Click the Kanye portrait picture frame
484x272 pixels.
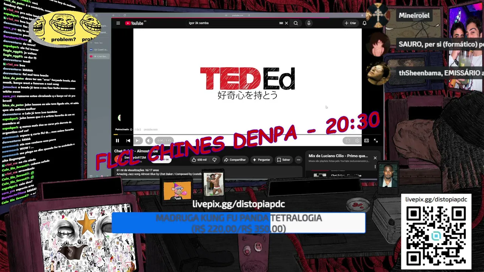pos(388,176)
